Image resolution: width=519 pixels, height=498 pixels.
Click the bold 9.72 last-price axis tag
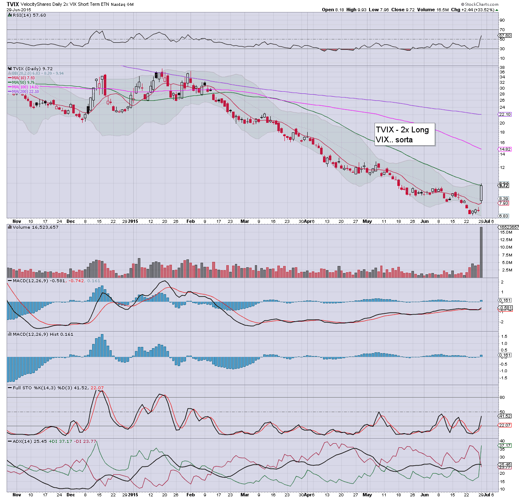pos(504,186)
